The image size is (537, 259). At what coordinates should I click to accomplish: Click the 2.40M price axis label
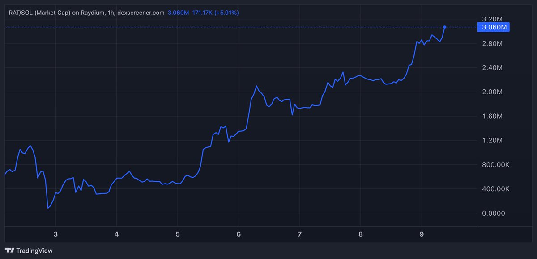point(493,68)
